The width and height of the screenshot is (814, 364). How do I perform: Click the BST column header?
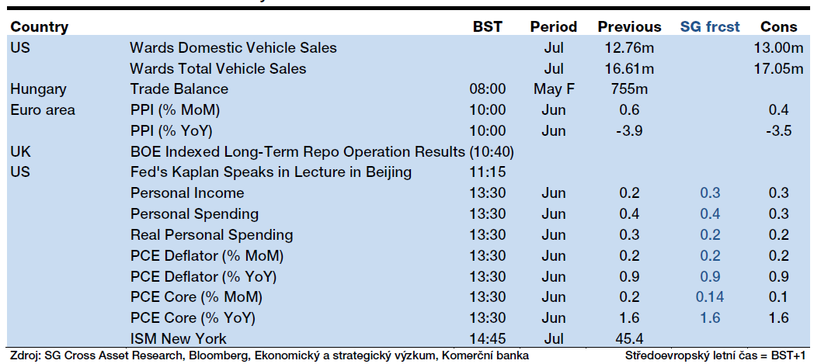click(x=488, y=26)
